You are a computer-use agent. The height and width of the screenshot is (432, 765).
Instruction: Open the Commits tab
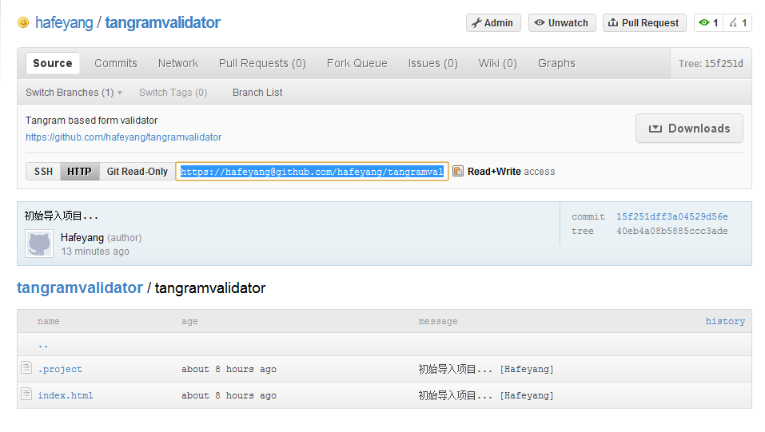point(116,63)
